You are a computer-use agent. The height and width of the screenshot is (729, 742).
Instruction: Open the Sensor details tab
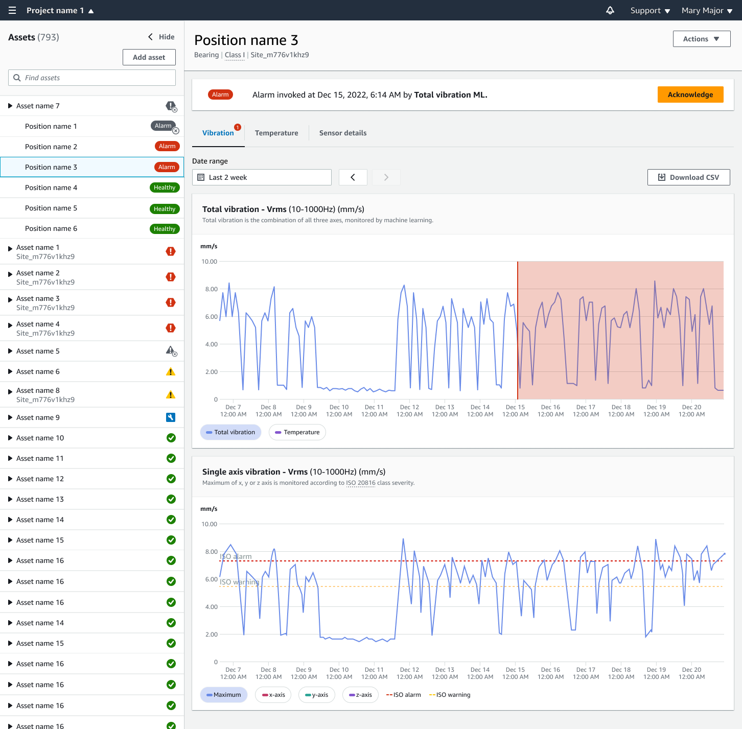(x=342, y=133)
